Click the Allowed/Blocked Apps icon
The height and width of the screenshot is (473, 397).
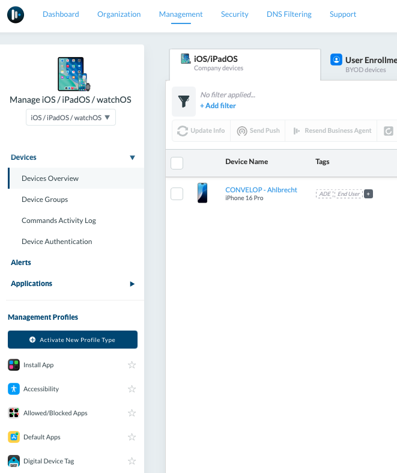(14, 413)
